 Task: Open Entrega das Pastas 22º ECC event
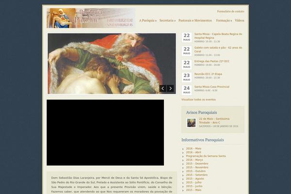point(212,61)
